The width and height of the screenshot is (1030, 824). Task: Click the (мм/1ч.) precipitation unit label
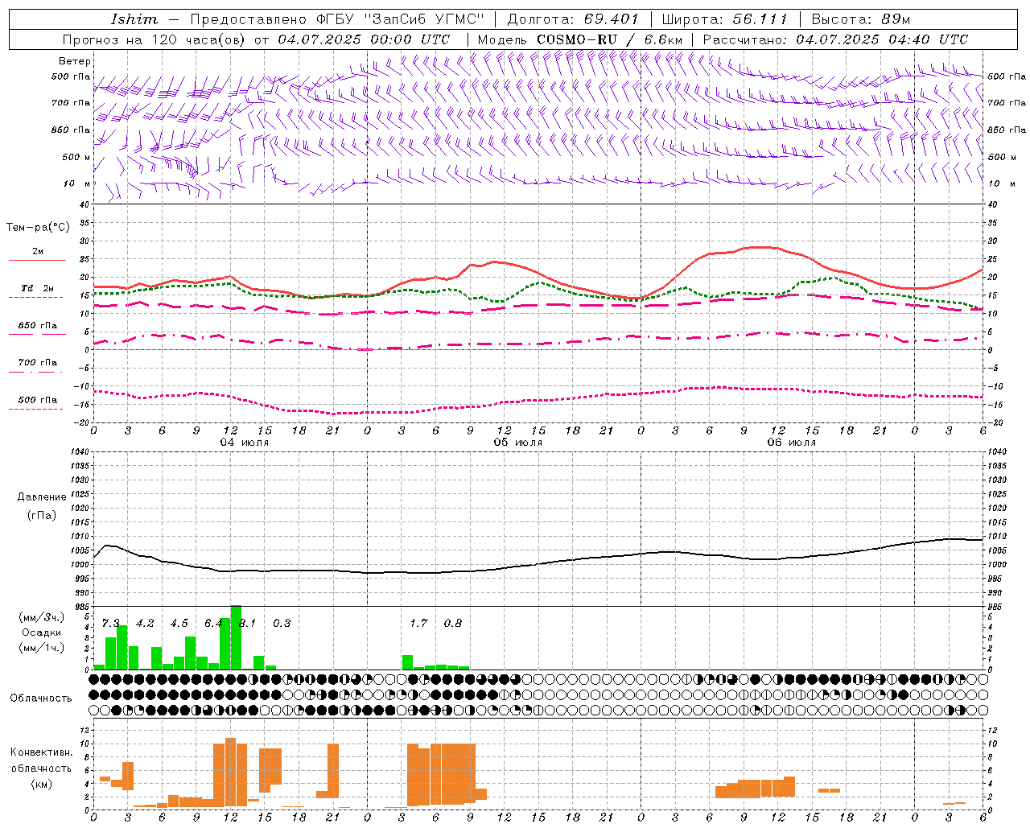pyautogui.click(x=42, y=647)
